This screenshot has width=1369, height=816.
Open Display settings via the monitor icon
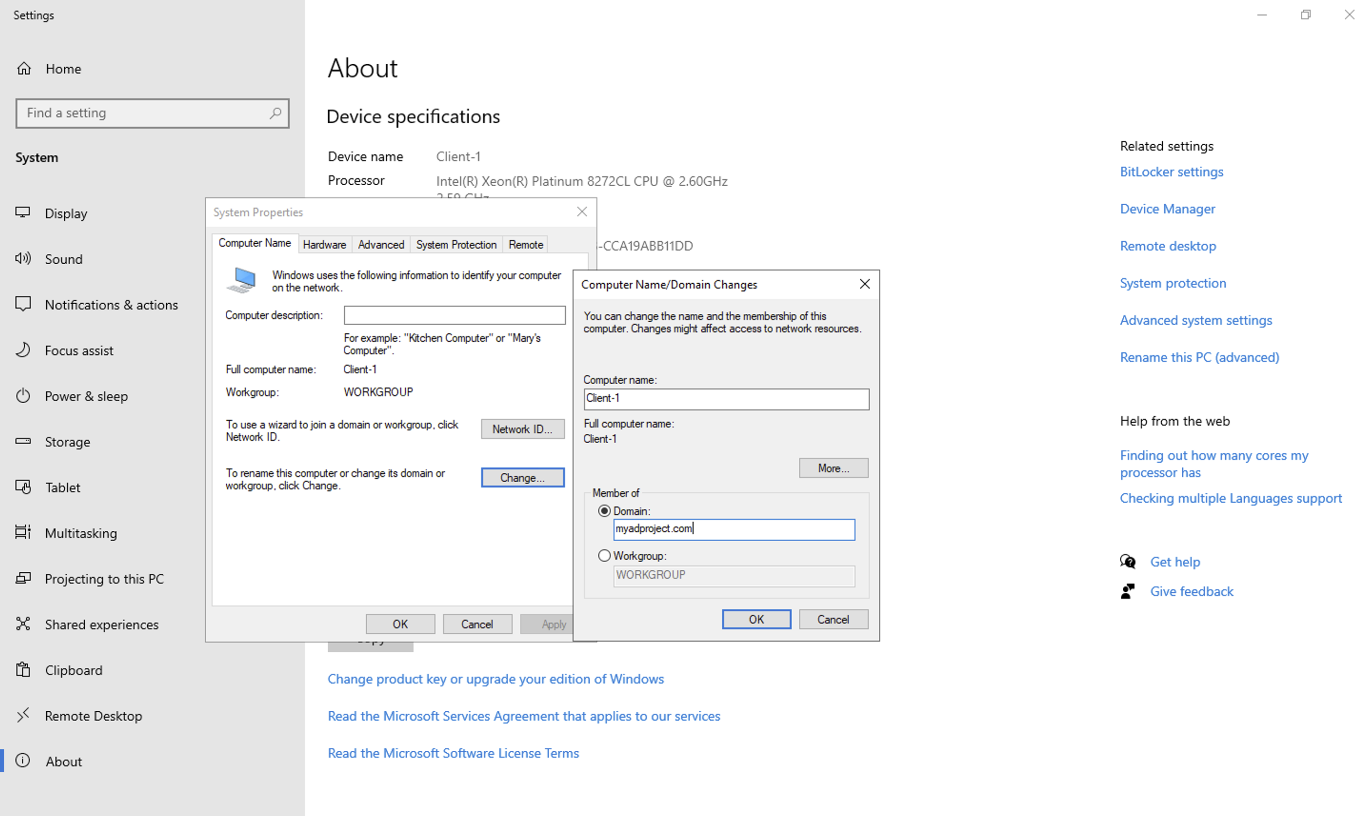coord(22,213)
